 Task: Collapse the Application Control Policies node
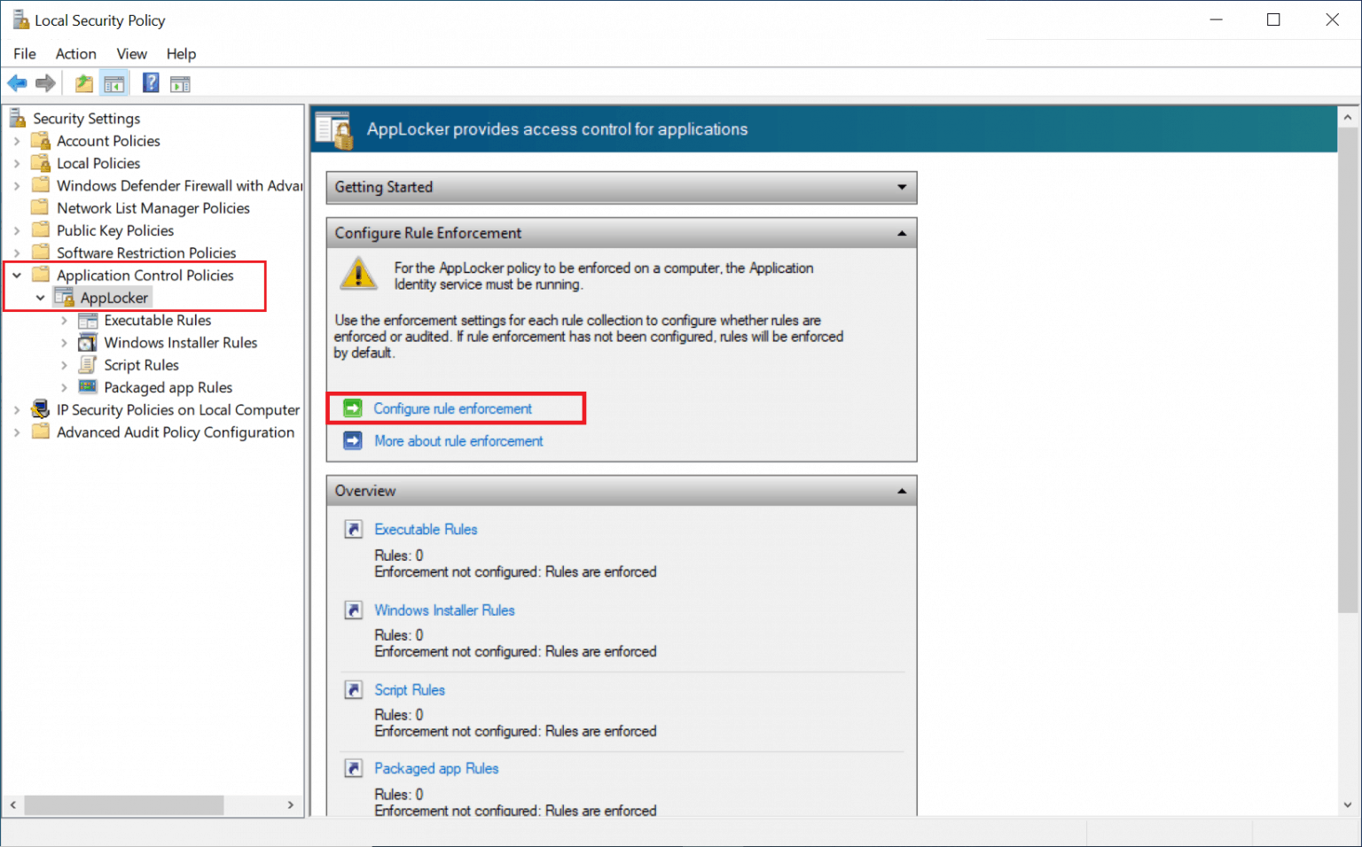pos(17,276)
